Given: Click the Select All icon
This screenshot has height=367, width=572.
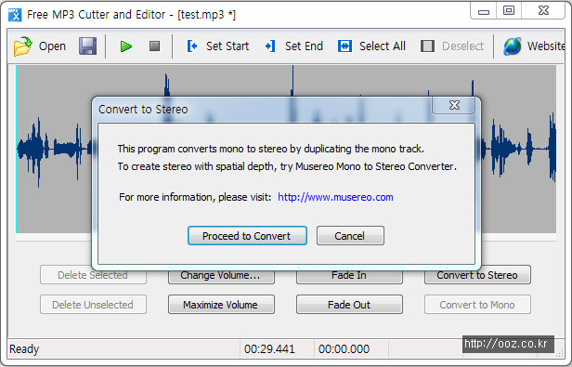Looking at the screenshot, I should (344, 46).
